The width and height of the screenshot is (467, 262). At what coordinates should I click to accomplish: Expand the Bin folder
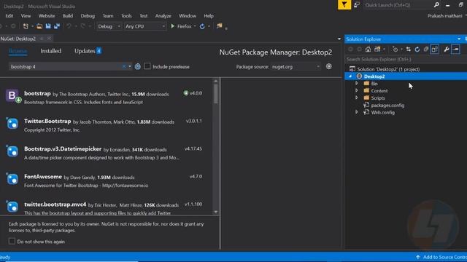click(357, 84)
